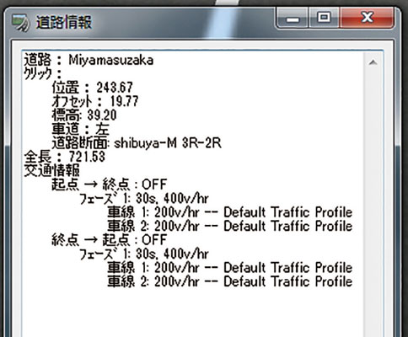This screenshot has height=337, width=408.
Task: Click the 道路情報 title bar text
Action: [x=64, y=22]
